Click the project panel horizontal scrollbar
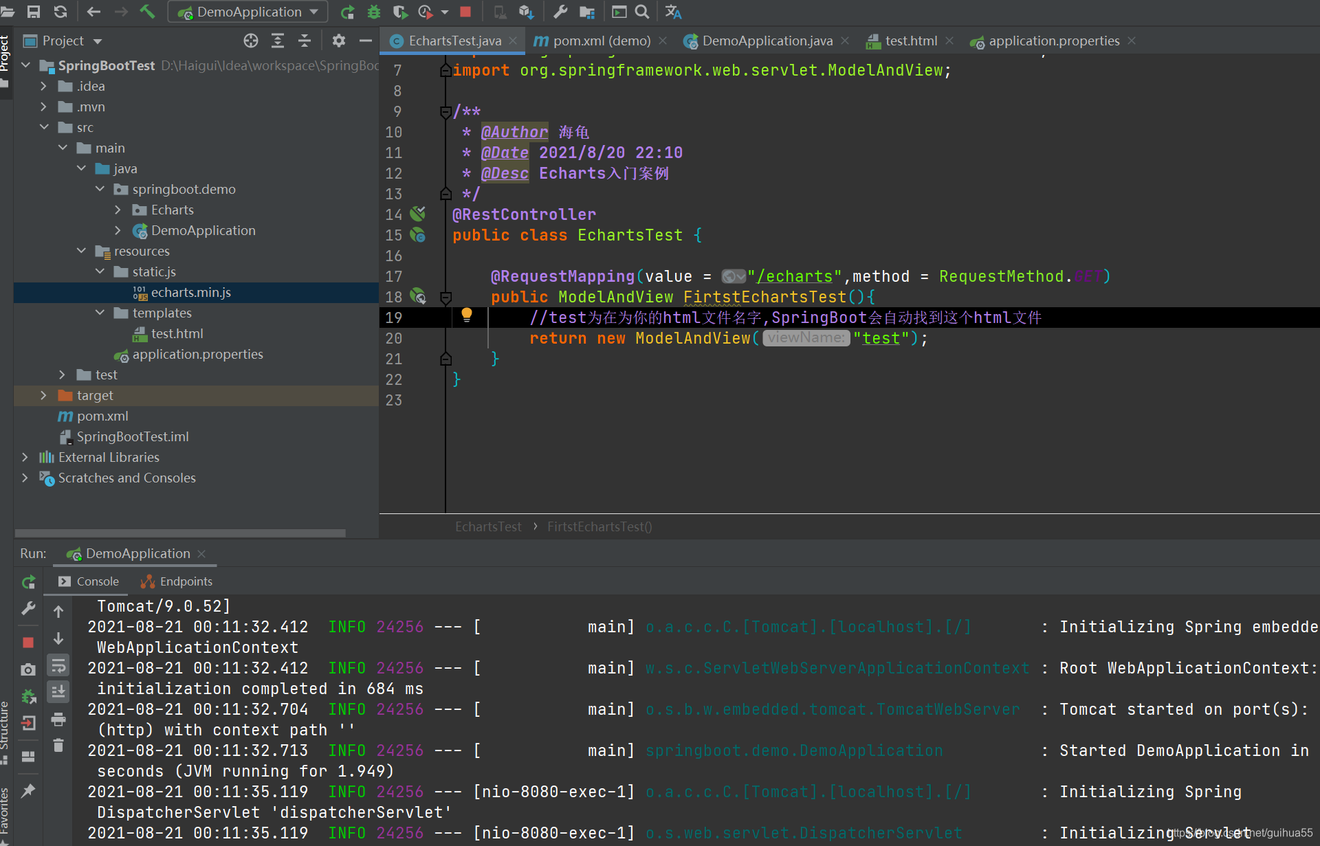Viewport: 1320px width, 846px height. pyautogui.click(x=180, y=533)
